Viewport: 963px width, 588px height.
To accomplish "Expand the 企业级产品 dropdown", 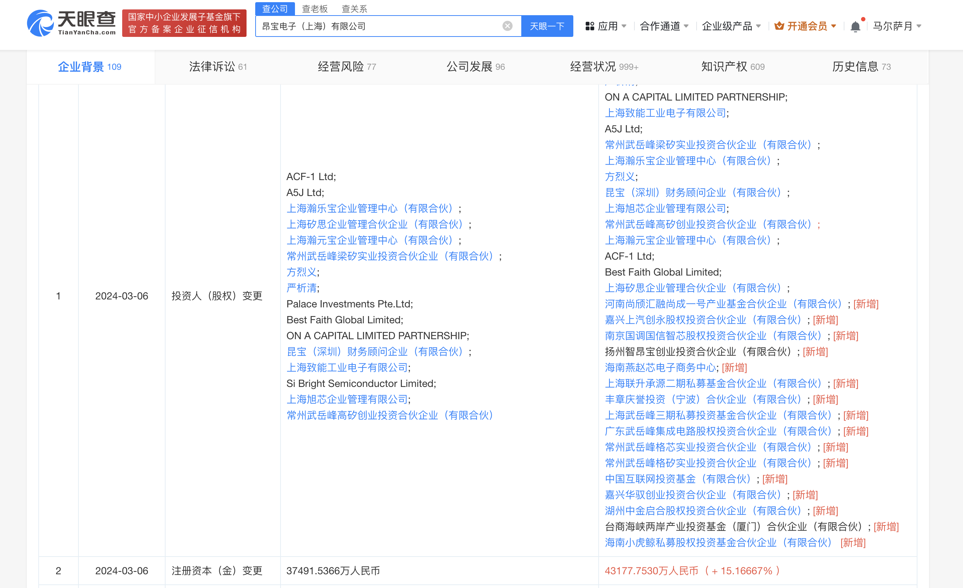I will point(731,26).
